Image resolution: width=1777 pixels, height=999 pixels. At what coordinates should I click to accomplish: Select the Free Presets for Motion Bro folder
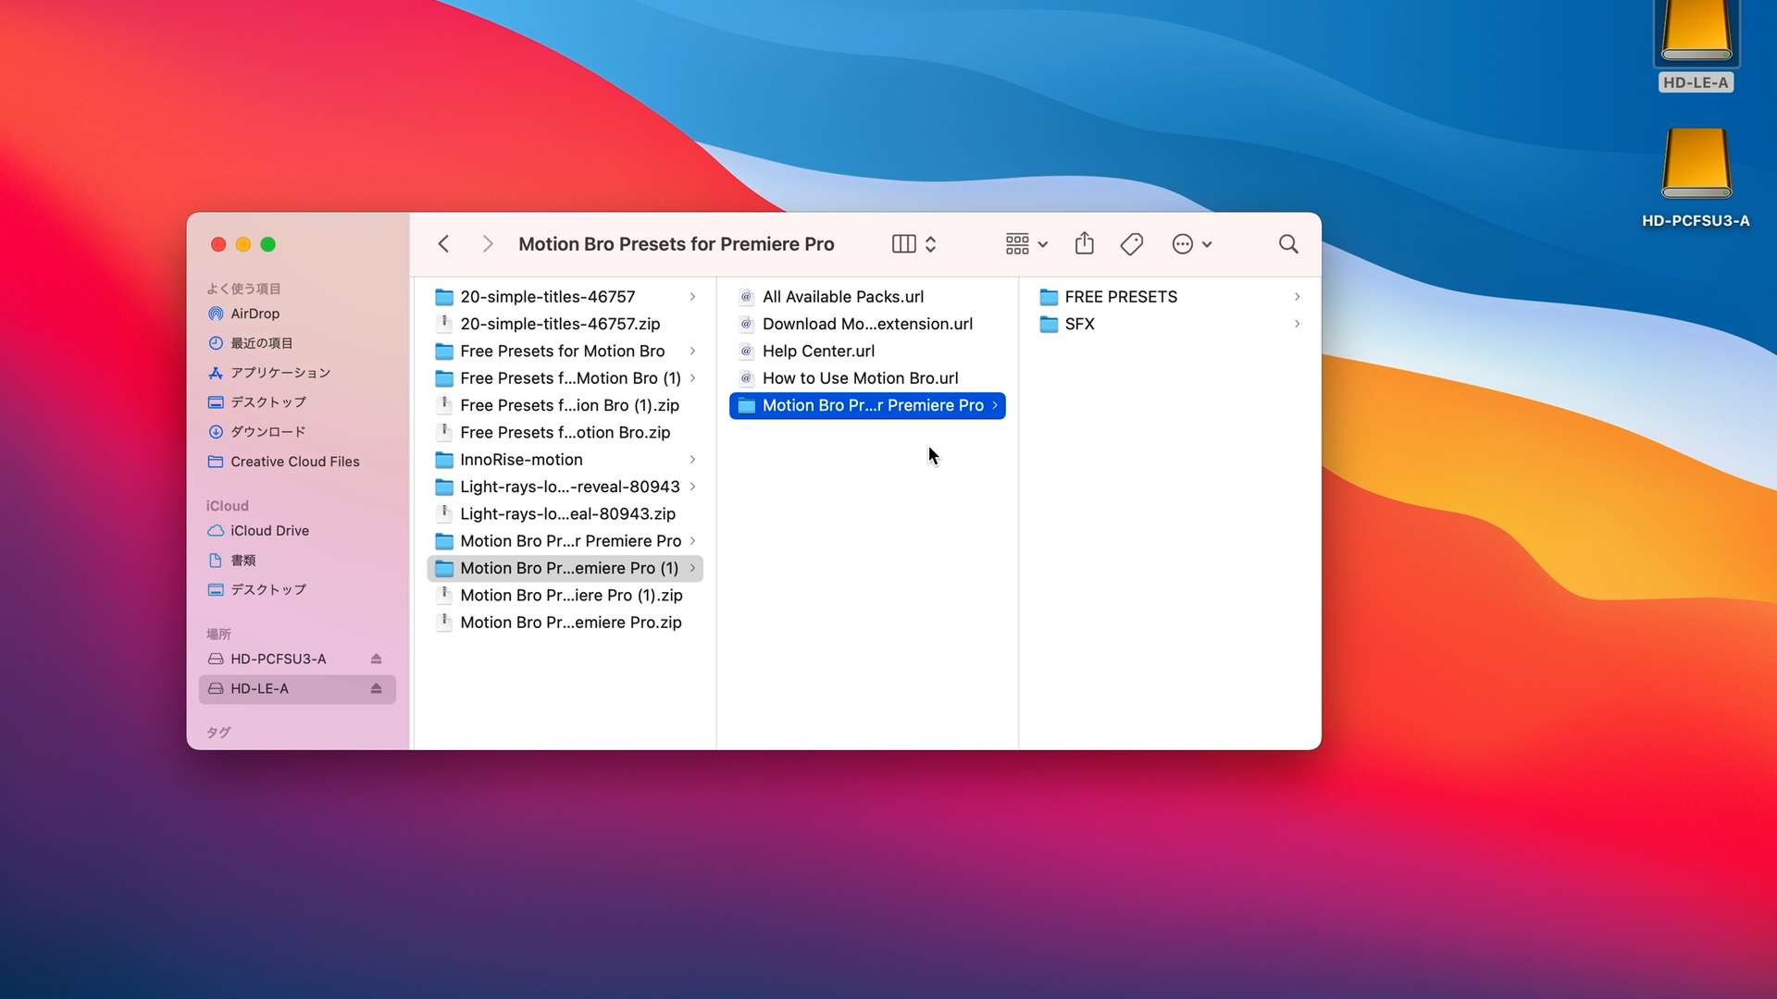point(565,351)
